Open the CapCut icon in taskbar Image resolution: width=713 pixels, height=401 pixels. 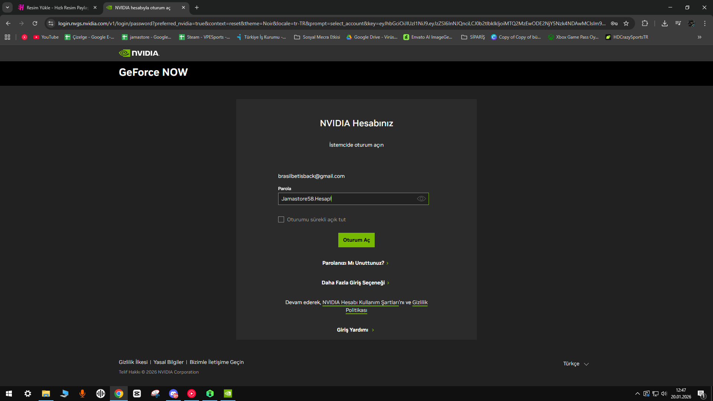tap(137, 394)
